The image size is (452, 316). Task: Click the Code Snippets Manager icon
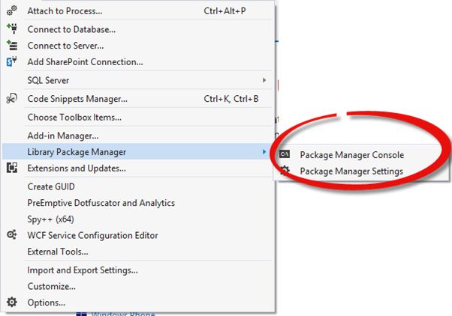tap(11, 99)
